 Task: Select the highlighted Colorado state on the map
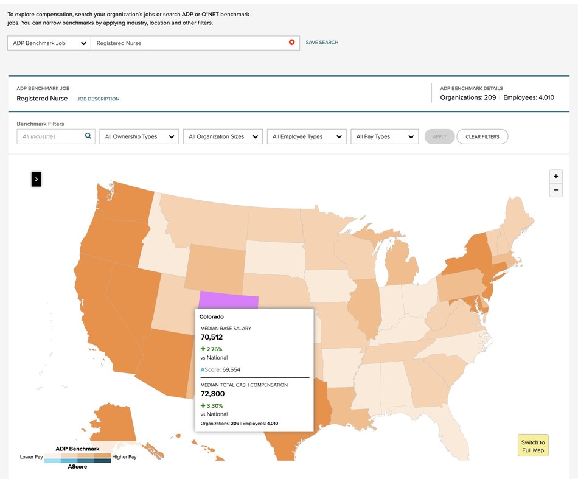click(x=229, y=301)
